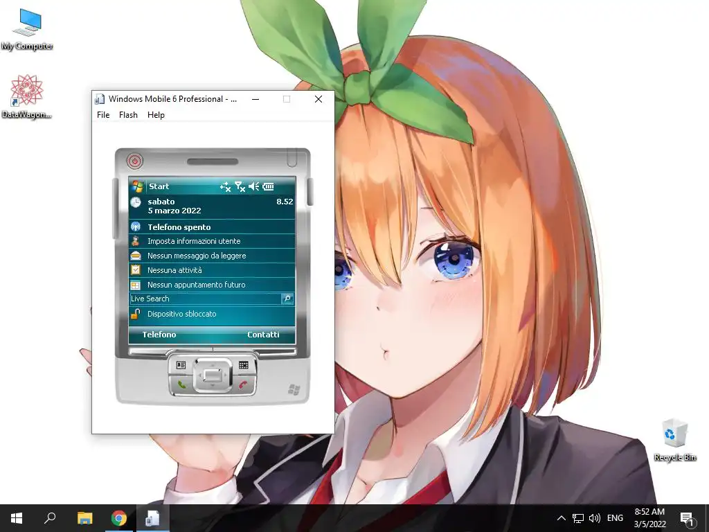Open the Windows Start menu on taskbar
The image size is (709, 532).
(x=17, y=518)
